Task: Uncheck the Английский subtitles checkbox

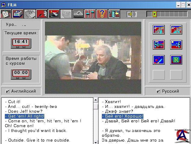Action: pos(8,91)
